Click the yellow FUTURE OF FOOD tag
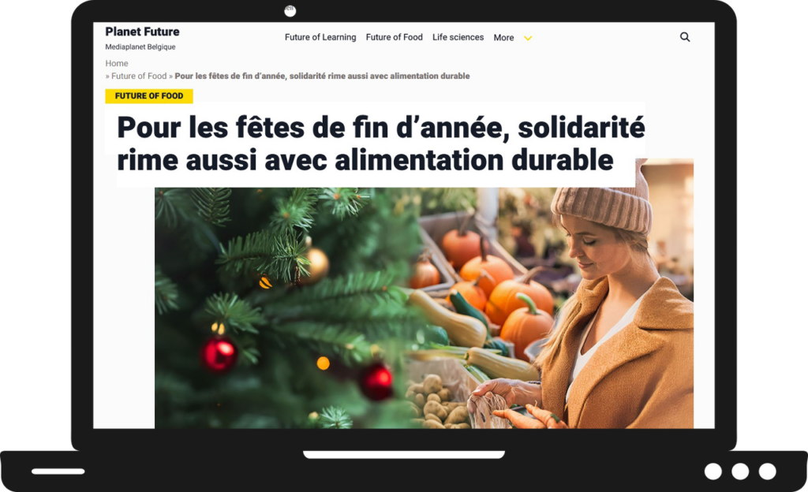 [x=149, y=95]
